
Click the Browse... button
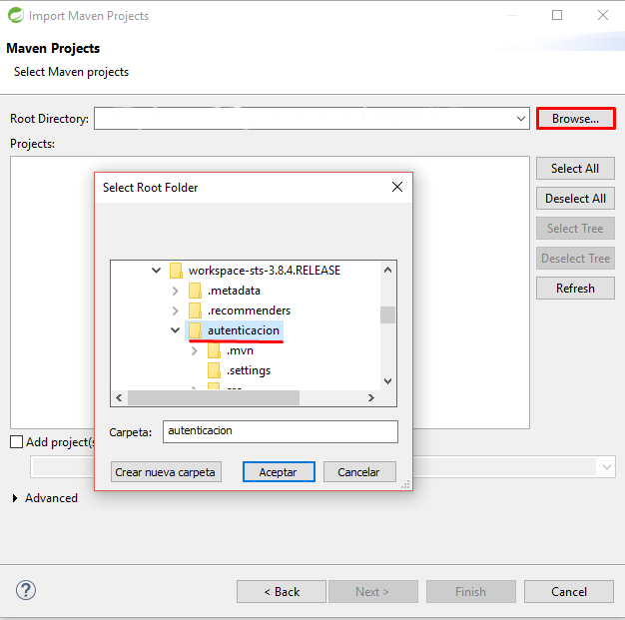coord(575,119)
